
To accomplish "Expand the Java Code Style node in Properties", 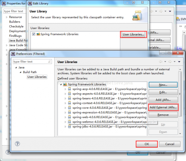I will pyautogui.click(x=7, y=45).
